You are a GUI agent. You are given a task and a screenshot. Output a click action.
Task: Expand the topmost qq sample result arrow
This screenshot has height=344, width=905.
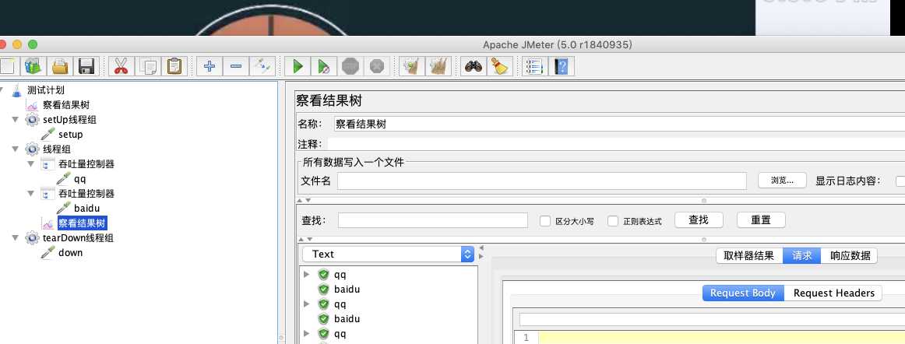[307, 274]
